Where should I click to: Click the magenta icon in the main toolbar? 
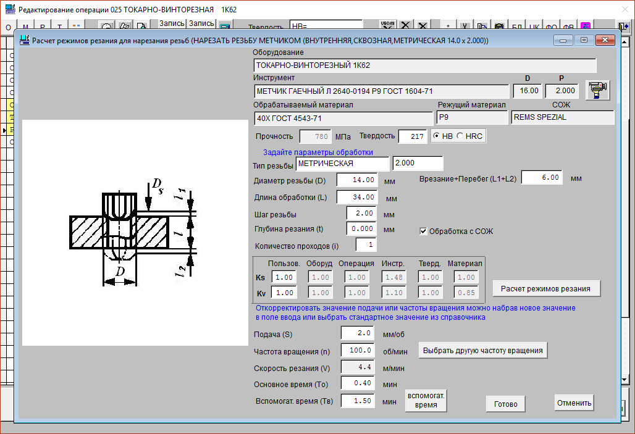(585, 27)
